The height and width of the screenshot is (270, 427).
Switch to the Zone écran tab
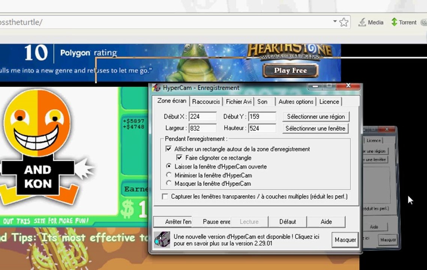(x=172, y=100)
